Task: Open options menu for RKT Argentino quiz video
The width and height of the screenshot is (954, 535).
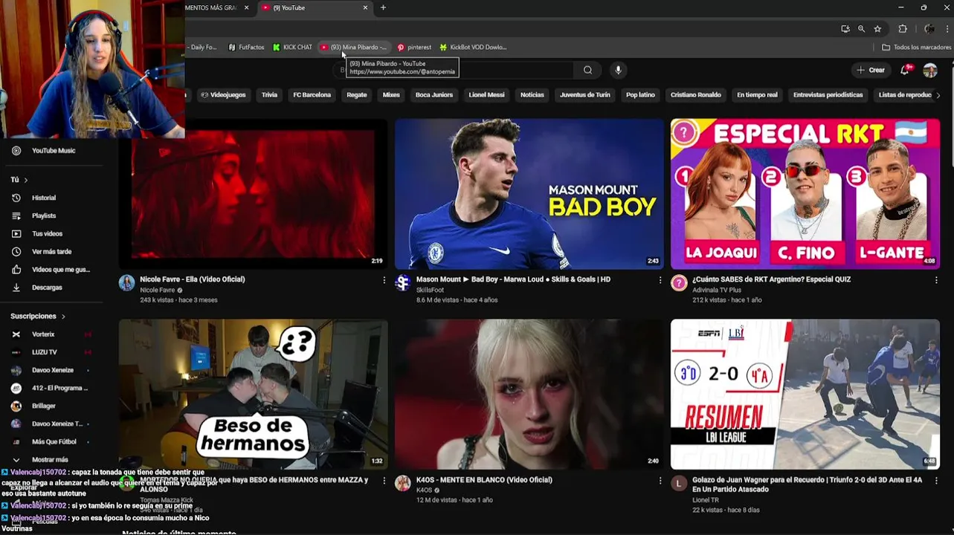Action: click(x=936, y=280)
